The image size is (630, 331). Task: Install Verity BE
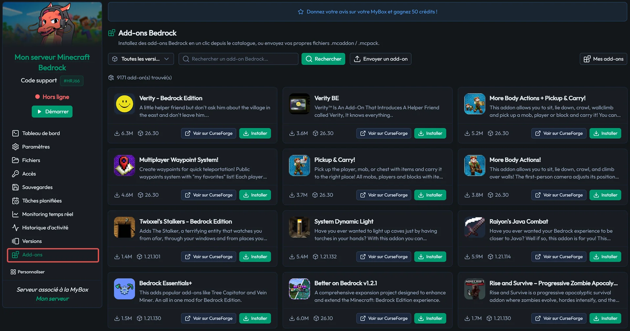coord(430,133)
